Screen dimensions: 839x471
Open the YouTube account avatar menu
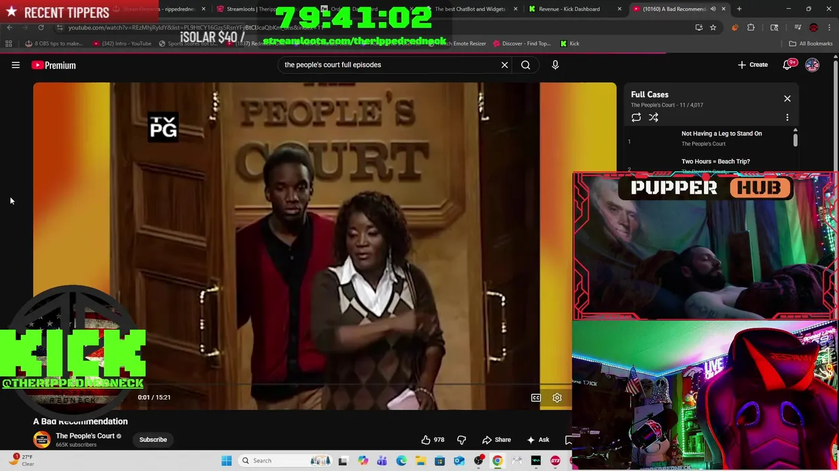click(812, 65)
